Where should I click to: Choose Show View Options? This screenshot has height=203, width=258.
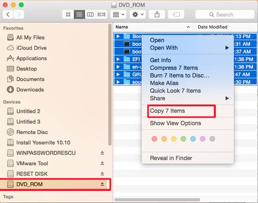pyautogui.click(x=187, y=123)
